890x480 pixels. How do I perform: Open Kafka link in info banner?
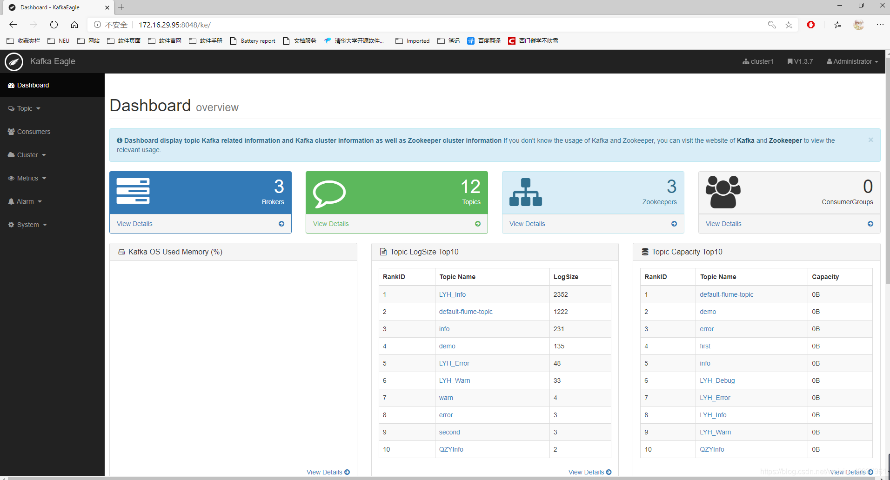(745, 140)
